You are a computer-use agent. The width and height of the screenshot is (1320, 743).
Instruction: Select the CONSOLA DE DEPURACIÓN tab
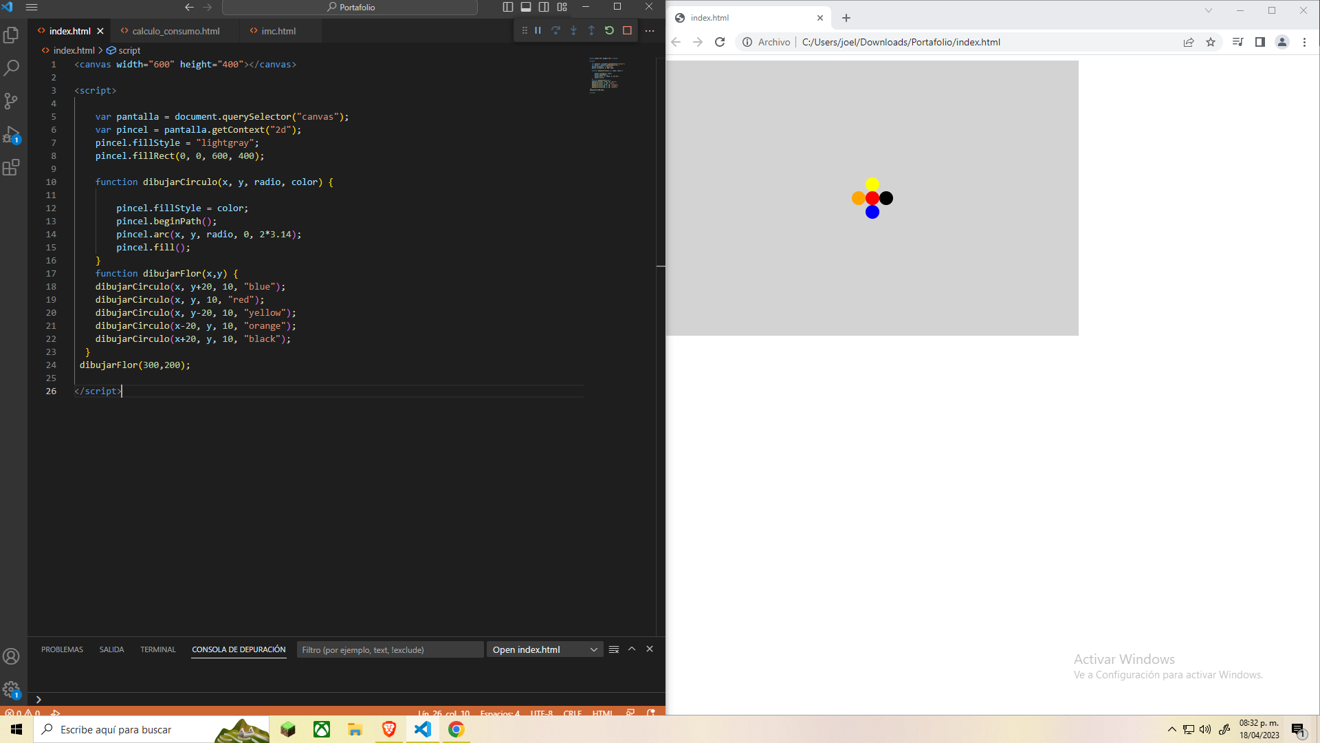[239, 649]
